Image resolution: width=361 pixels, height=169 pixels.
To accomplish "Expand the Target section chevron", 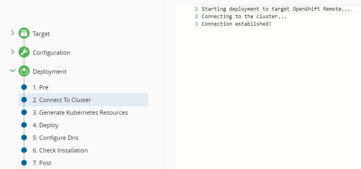I will tap(13, 33).
